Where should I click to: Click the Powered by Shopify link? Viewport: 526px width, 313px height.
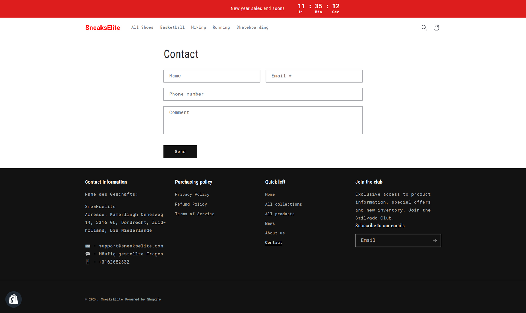[143, 299]
